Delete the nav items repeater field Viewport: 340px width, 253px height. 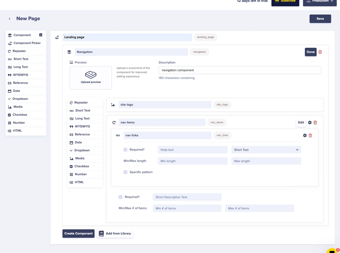pos(315,123)
